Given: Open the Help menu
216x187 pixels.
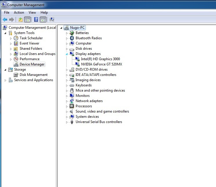Looking at the screenshot, I should (44, 13).
